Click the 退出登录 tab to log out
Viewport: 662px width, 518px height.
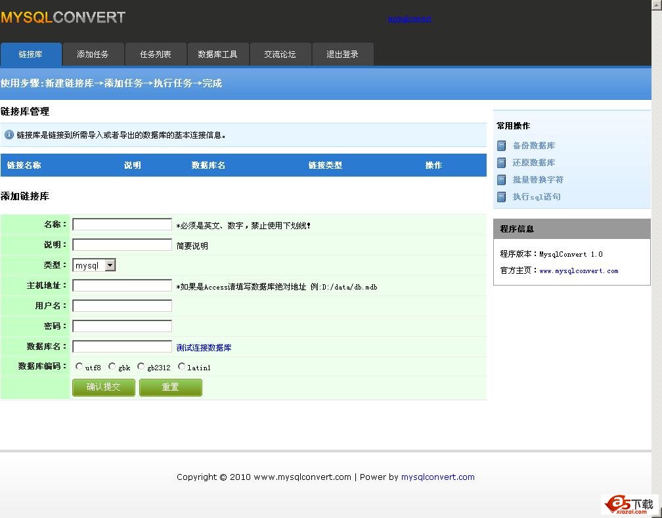[x=343, y=54]
